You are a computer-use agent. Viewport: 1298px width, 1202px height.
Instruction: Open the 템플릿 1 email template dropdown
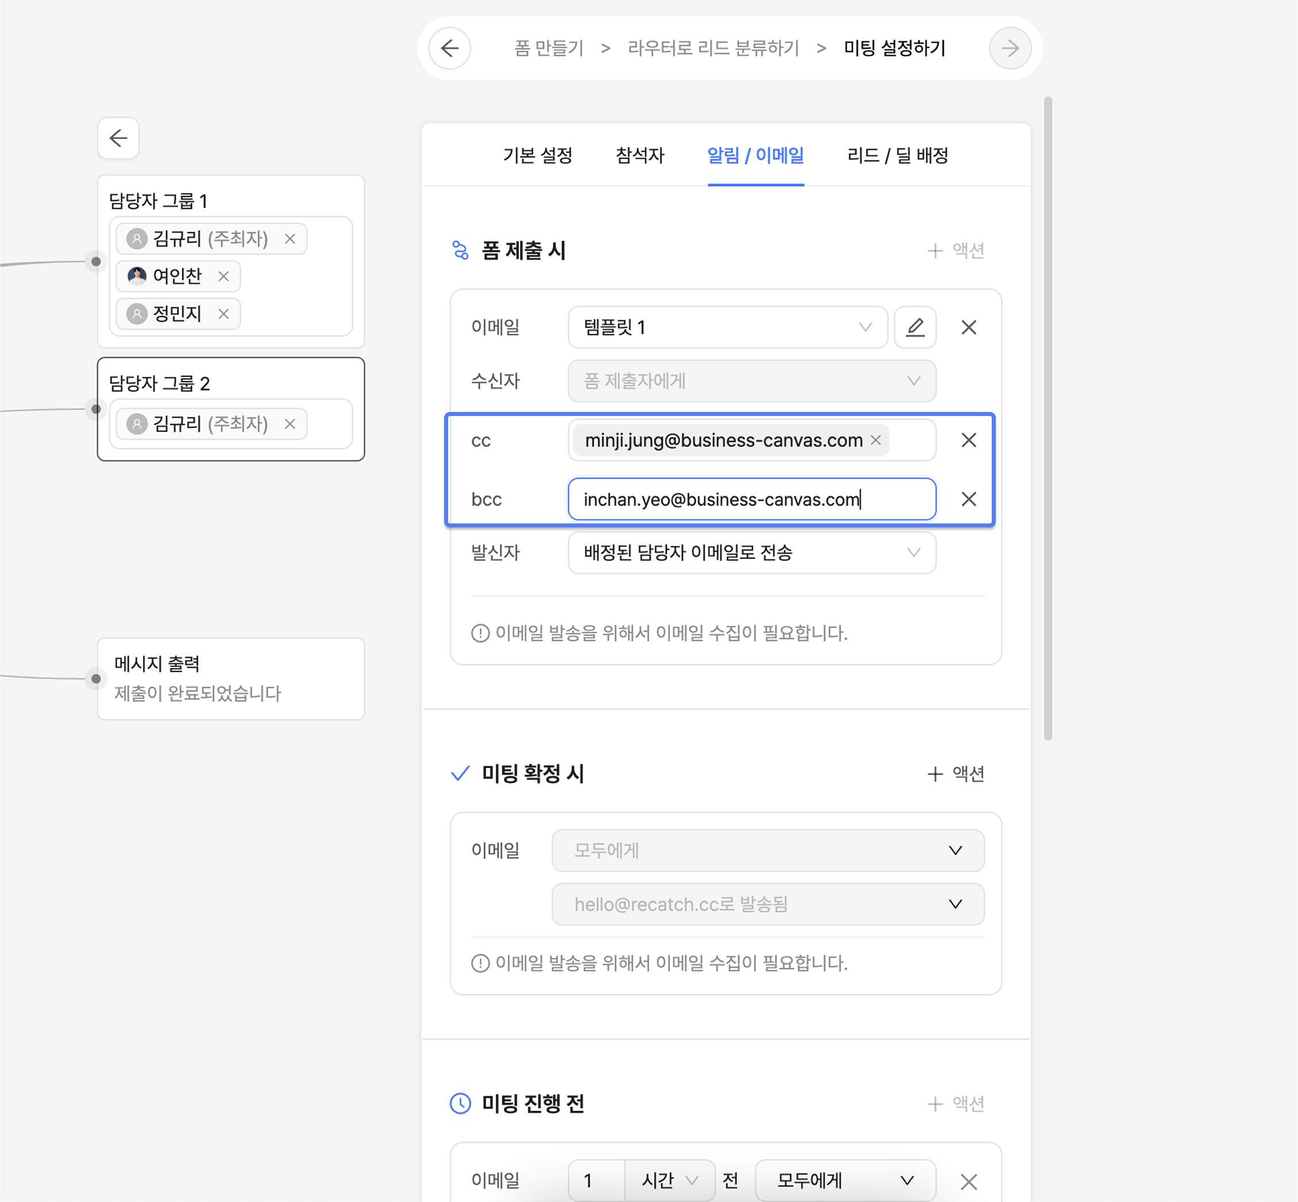pyautogui.click(x=727, y=327)
